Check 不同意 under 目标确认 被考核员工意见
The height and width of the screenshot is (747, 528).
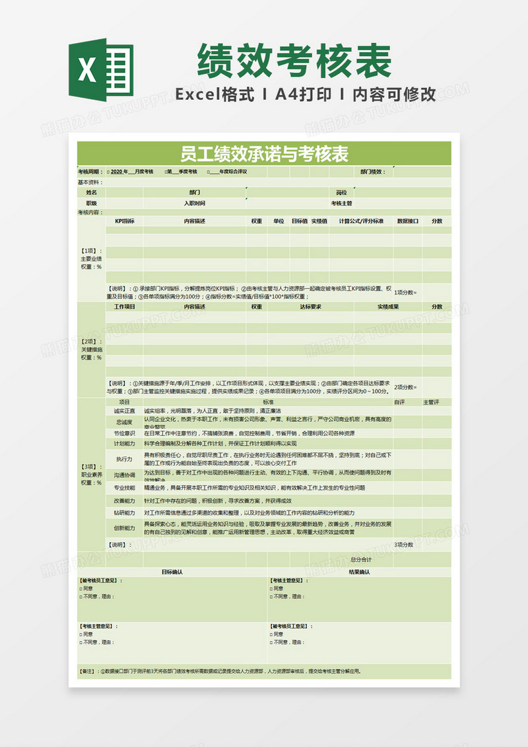[81, 596]
